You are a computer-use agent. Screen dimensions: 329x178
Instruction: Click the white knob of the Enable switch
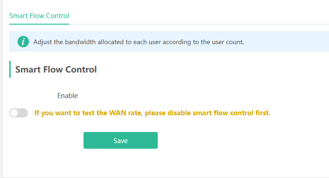(14, 113)
